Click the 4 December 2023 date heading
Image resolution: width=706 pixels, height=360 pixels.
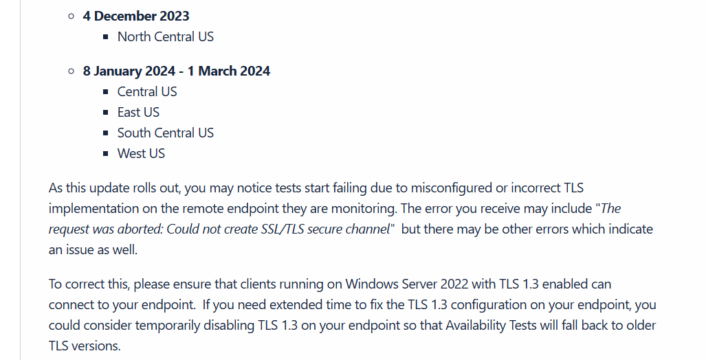click(136, 16)
